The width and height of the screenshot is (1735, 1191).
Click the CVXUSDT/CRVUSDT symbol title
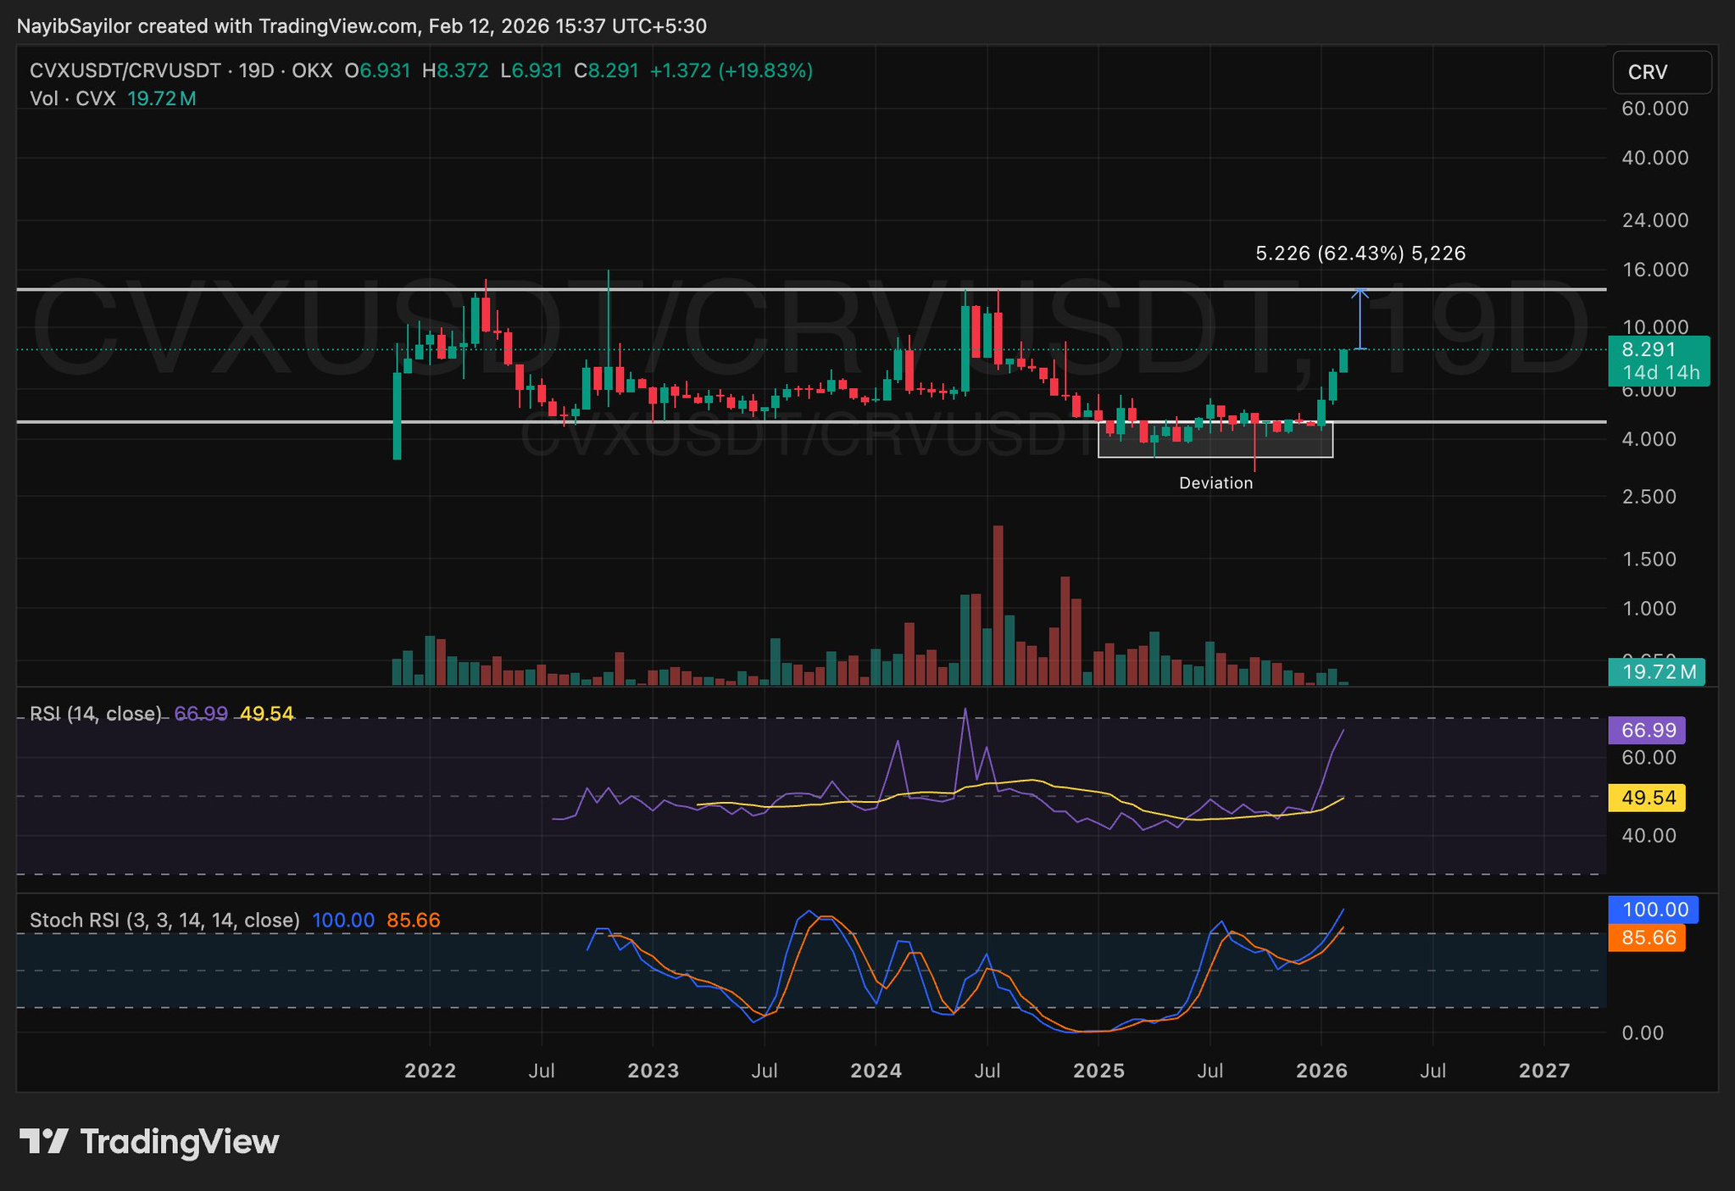[125, 71]
